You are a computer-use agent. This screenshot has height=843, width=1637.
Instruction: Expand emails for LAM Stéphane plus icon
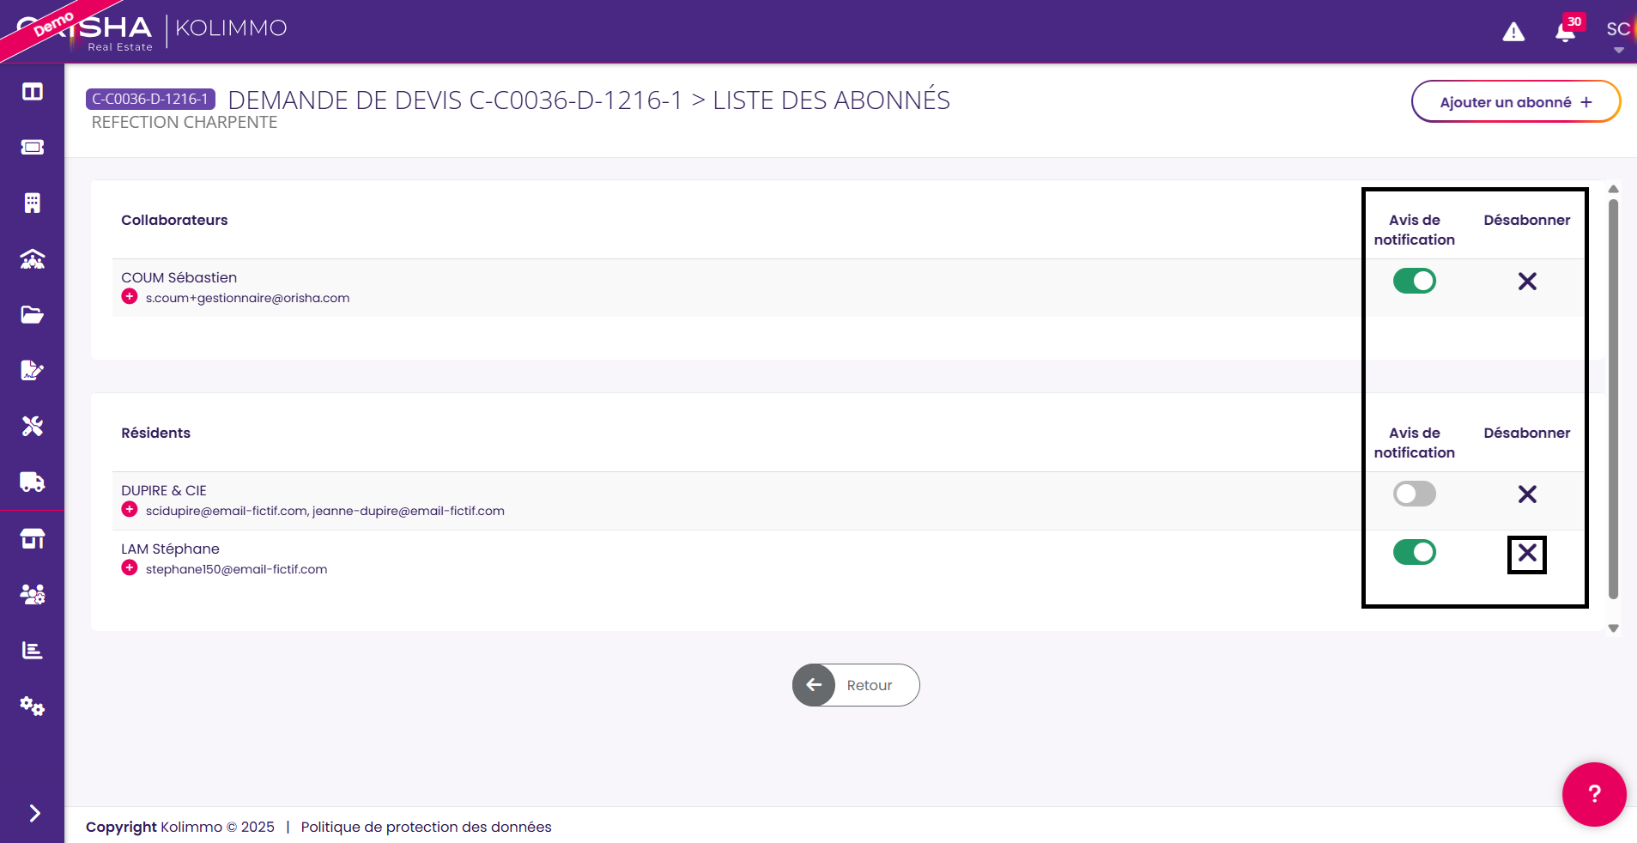pos(130,568)
